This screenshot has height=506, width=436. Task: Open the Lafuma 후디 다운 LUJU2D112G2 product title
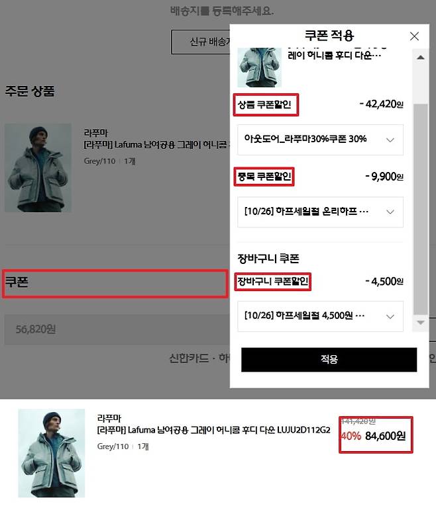click(x=213, y=430)
